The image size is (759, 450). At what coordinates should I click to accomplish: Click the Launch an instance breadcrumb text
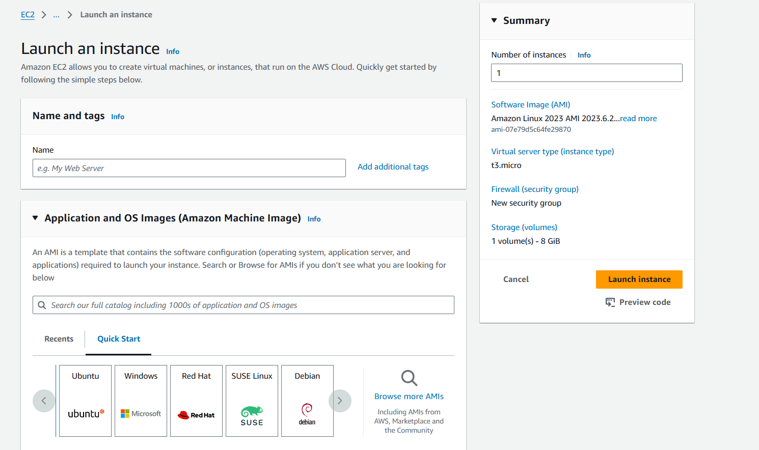116,15
